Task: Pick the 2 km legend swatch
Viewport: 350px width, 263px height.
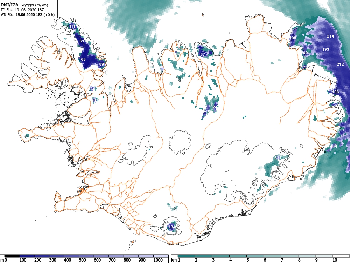Action: (x=204, y=256)
